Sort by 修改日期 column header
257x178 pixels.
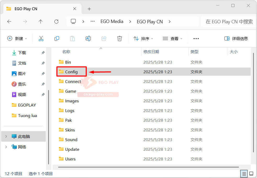point(151,52)
